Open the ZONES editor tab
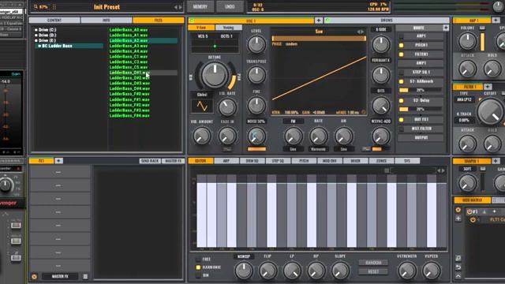Screen dimensions: 505x284 pyautogui.click(x=381, y=161)
